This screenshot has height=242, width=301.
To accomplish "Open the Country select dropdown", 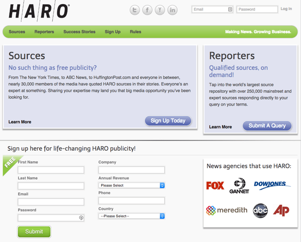I will point(131,216).
